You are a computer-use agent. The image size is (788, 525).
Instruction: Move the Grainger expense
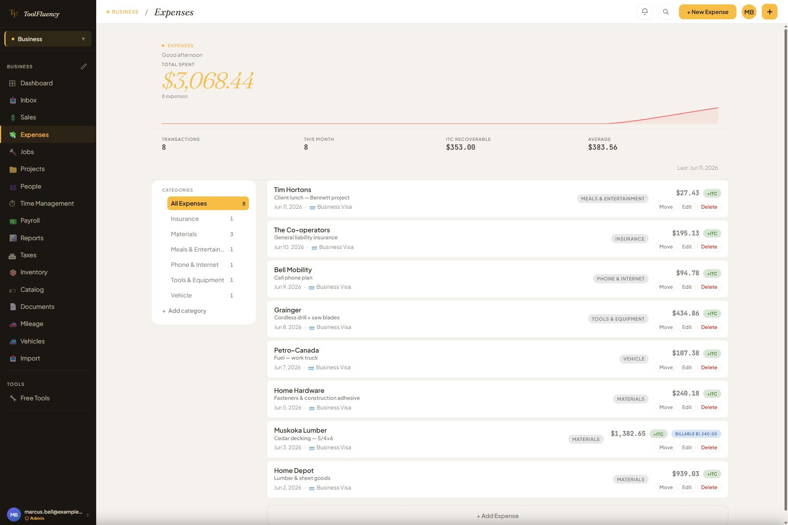tap(666, 327)
